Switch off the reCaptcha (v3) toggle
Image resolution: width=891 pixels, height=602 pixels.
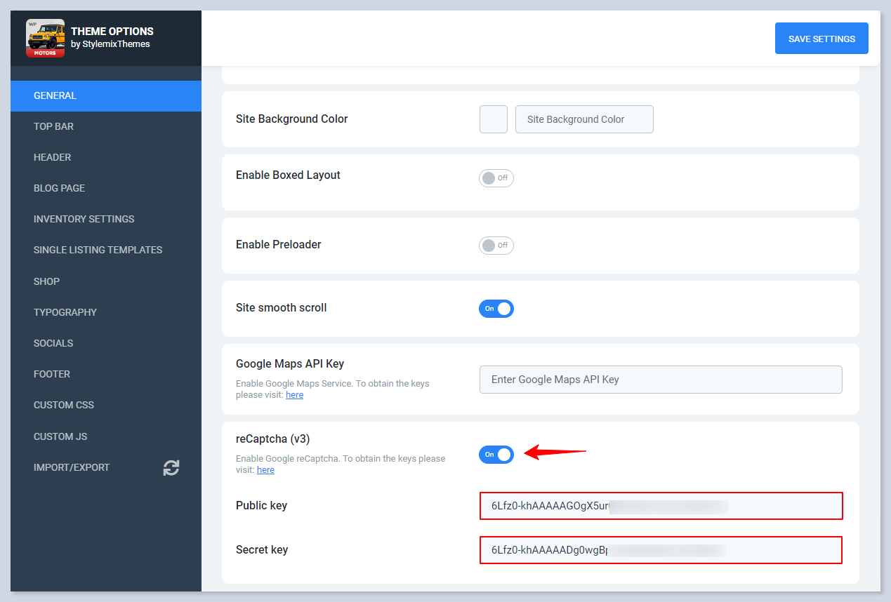496,455
